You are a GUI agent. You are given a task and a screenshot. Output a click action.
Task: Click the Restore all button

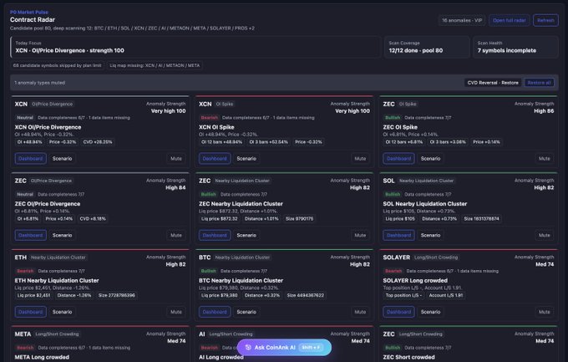tap(539, 83)
